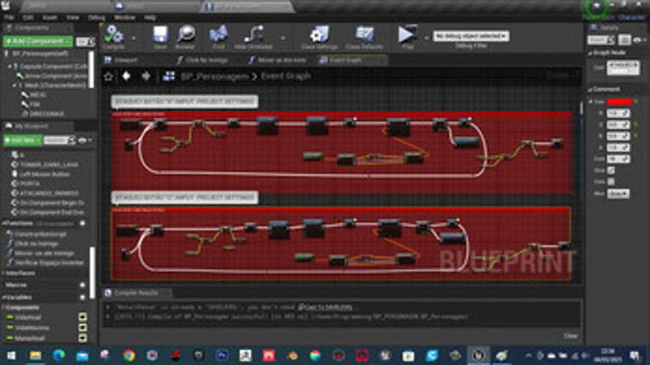The image size is (650, 365).
Task: Toggle the Show Bubble checkbox in Comment section
Action: [611, 170]
